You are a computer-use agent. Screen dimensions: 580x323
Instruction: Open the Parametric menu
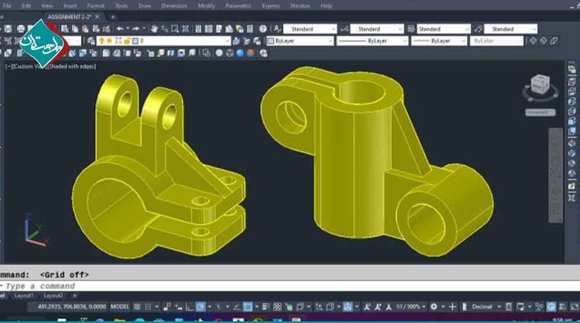click(x=238, y=6)
